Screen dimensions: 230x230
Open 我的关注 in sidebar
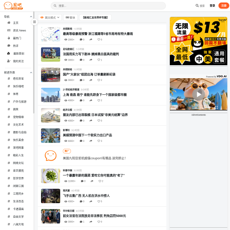(18, 61)
